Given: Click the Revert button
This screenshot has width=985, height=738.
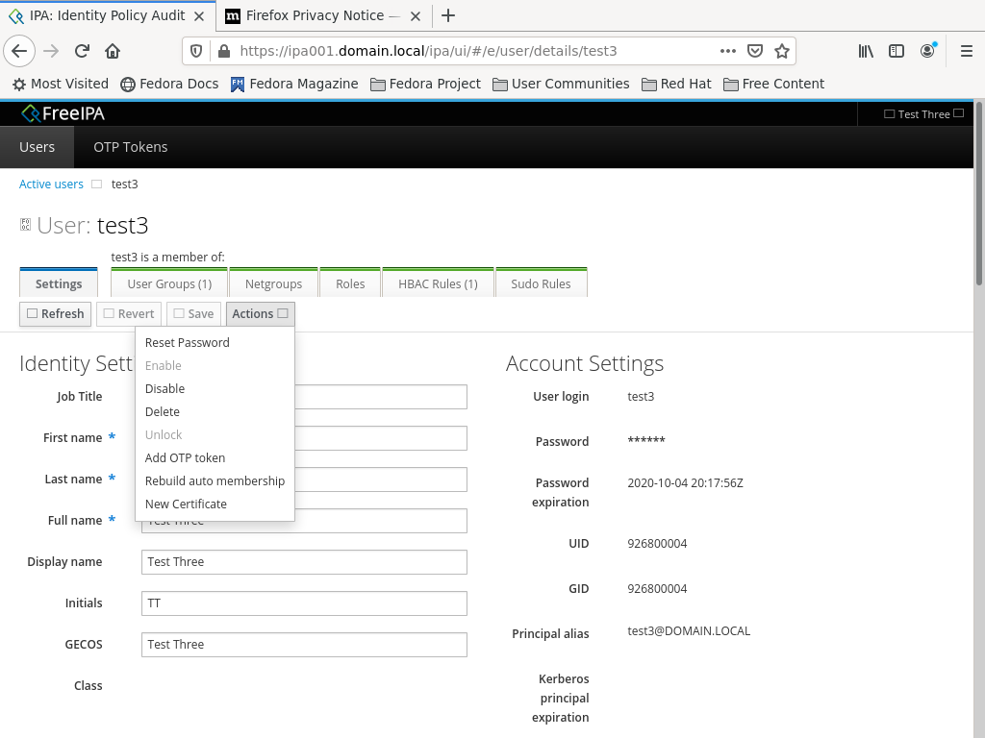Looking at the screenshot, I should coord(129,314).
